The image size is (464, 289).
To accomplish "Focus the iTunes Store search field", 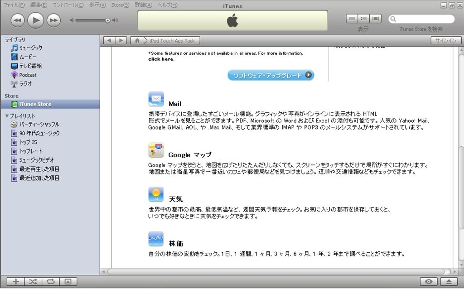I will (x=421, y=19).
